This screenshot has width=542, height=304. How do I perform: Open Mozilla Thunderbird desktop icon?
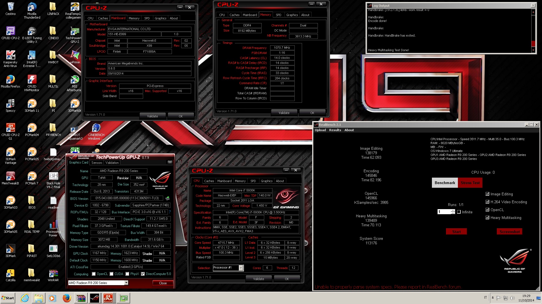(x=32, y=11)
